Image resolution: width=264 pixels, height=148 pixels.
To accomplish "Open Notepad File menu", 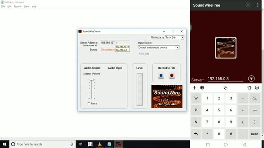I will pos(3,7).
